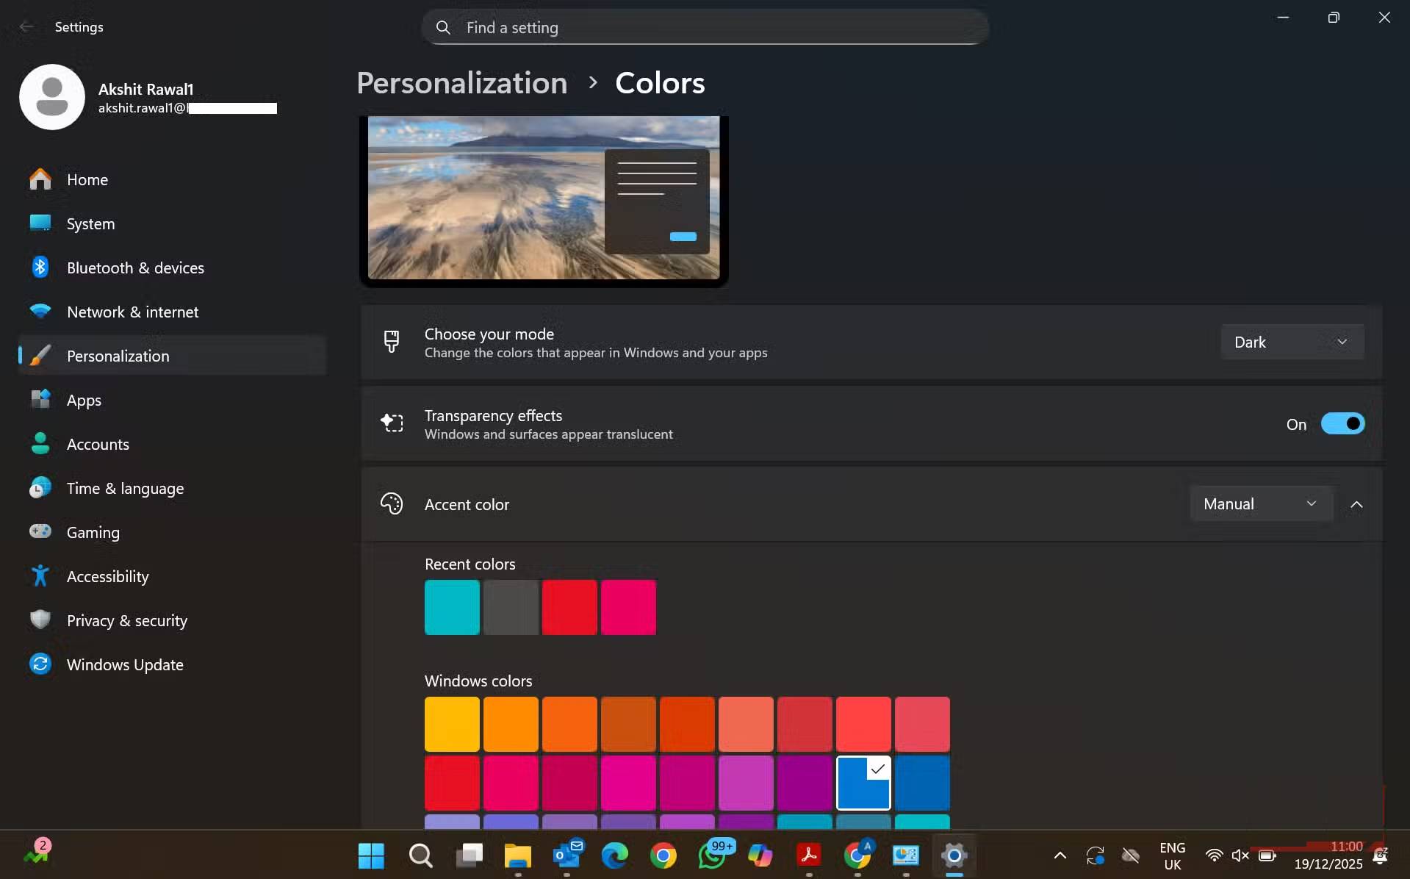Click the Akshit Rawal1 account profile
1410x879 pixels.
(x=147, y=98)
